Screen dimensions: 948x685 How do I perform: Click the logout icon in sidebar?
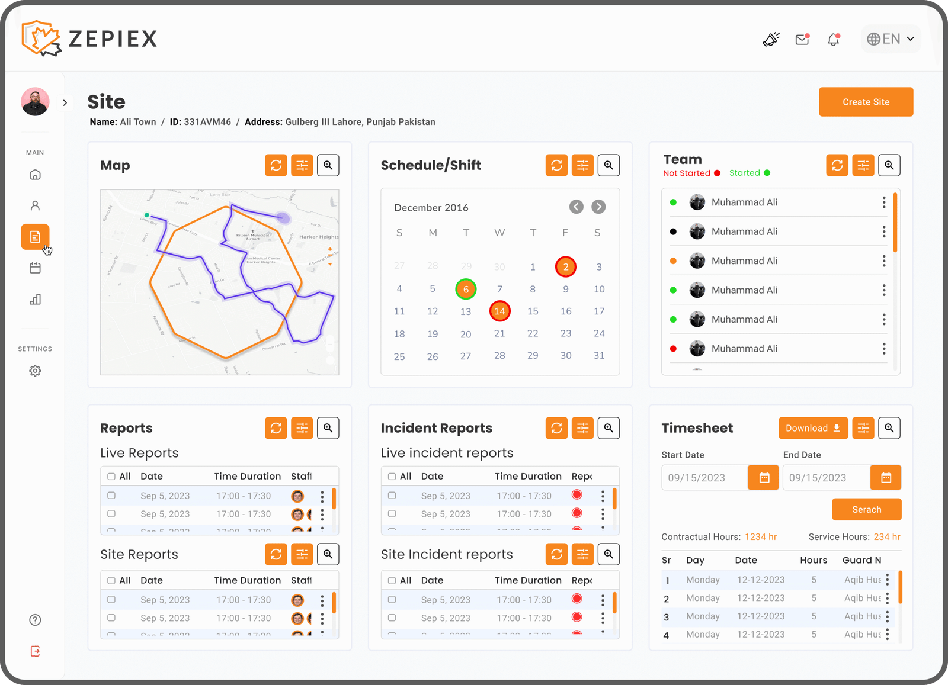pos(35,651)
